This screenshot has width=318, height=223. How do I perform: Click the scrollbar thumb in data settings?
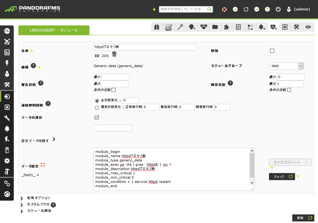(x=252, y=165)
